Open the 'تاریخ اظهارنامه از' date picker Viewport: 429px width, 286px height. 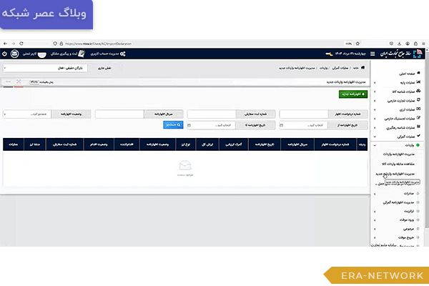(x=304, y=124)
